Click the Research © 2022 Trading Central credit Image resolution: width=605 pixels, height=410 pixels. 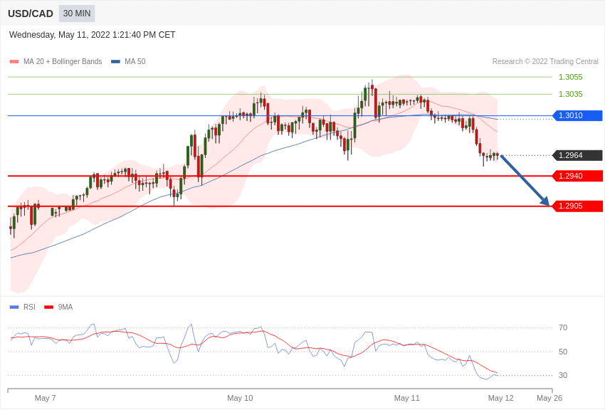(x=545, y=61)
